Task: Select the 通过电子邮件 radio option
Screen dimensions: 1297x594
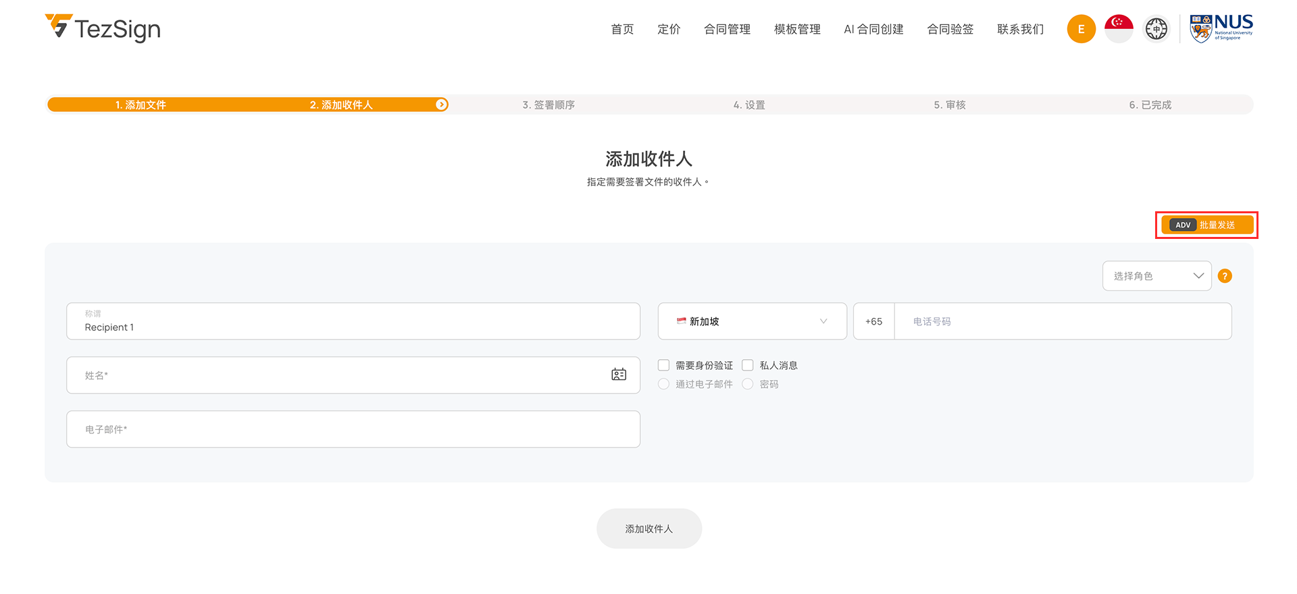Action: pyautogui.click(x=663, y=384)
